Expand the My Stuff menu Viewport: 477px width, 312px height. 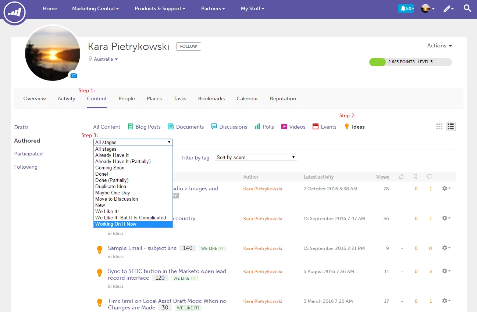253,8
